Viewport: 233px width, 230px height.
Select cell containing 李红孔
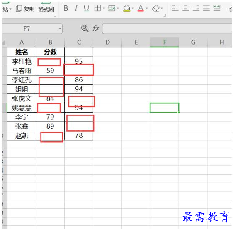22,80
